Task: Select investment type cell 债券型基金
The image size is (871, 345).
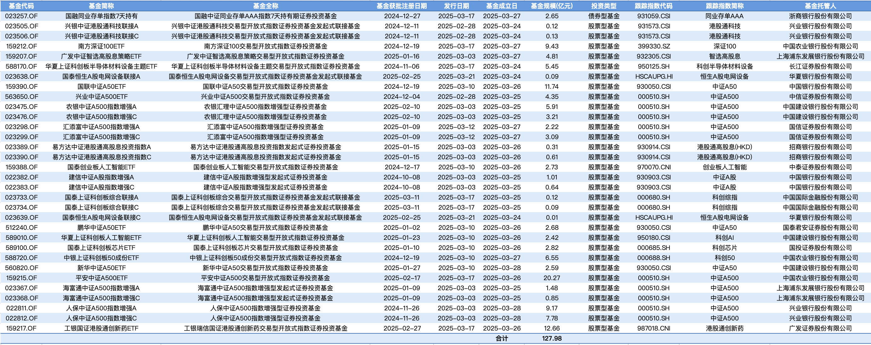Action: click(604, 16)
